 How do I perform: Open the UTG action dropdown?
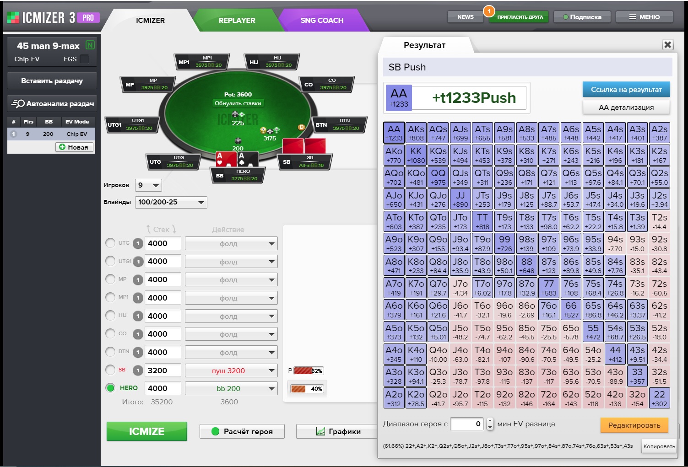pos(231,244)
